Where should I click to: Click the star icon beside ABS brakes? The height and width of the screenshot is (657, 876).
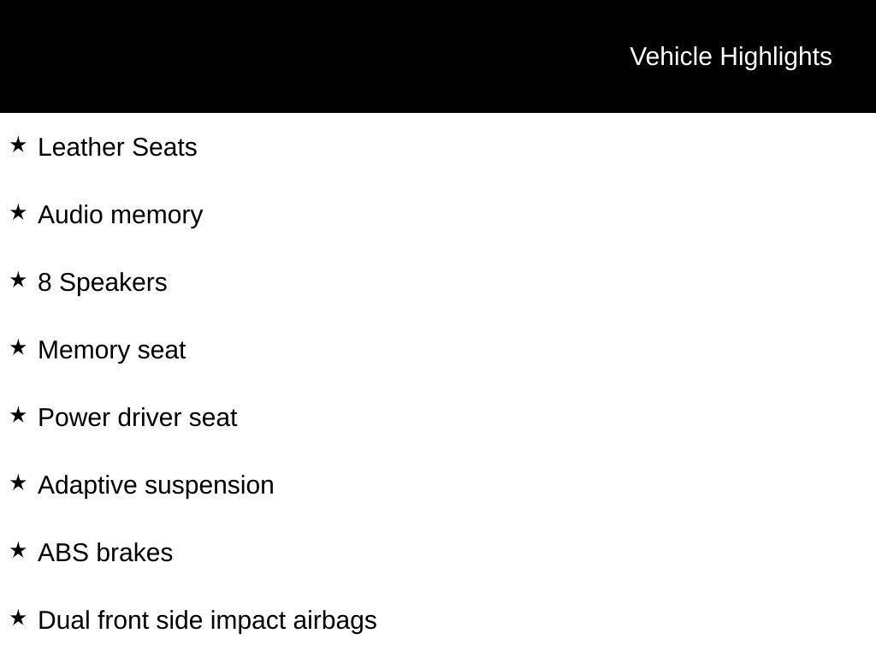tap(18, 550)
